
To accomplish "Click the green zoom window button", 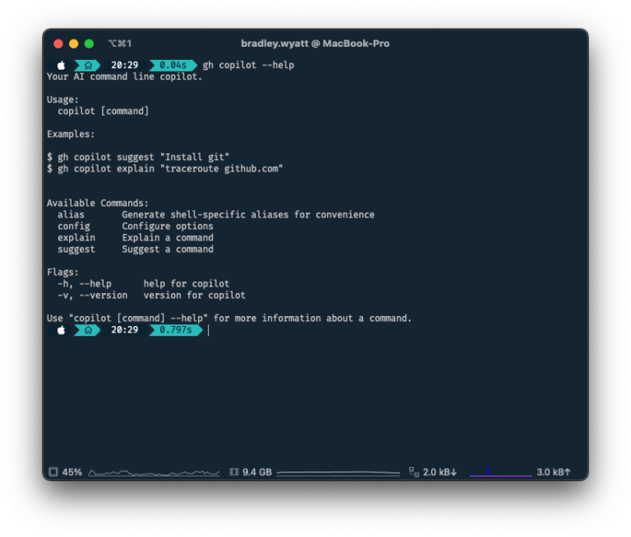I will pos(89,44).
